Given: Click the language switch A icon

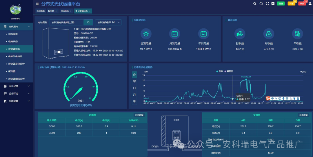Looking at the screenshot, I should point(273,3).
